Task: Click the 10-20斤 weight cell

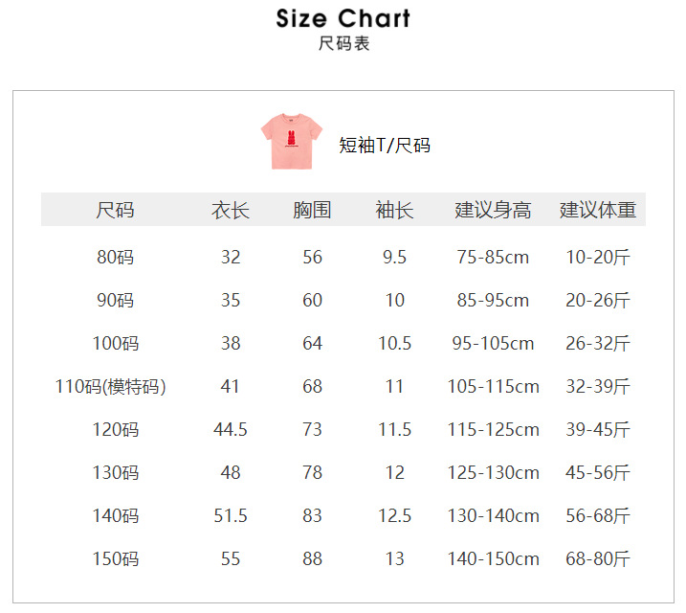Action: pos(598,258)
